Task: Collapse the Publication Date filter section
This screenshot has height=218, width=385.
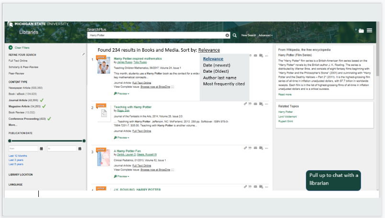Action: pos(21,133)
